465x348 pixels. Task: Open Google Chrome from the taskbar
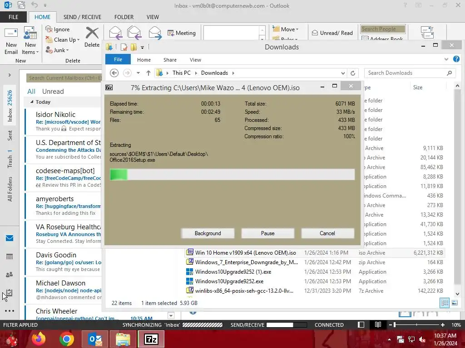point(66,339)
